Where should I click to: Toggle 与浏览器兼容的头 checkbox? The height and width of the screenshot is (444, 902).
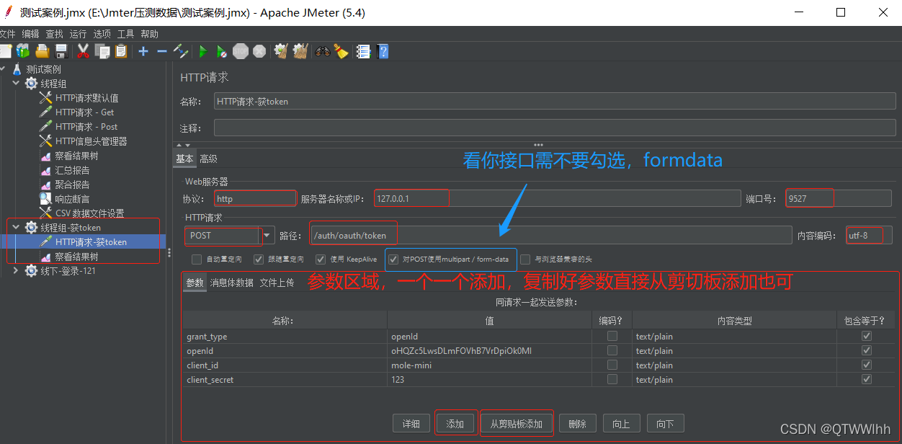tap(525, 259)
